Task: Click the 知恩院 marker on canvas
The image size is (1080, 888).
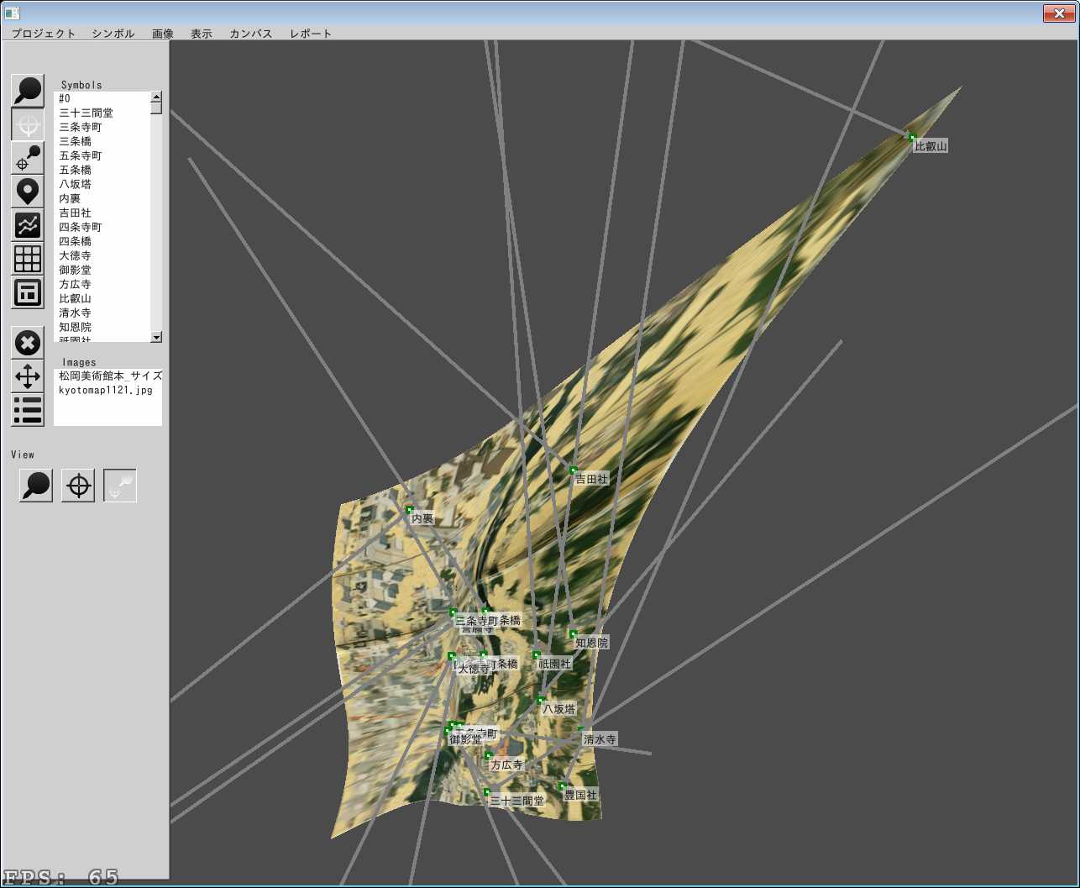Action: click(574, 633)
